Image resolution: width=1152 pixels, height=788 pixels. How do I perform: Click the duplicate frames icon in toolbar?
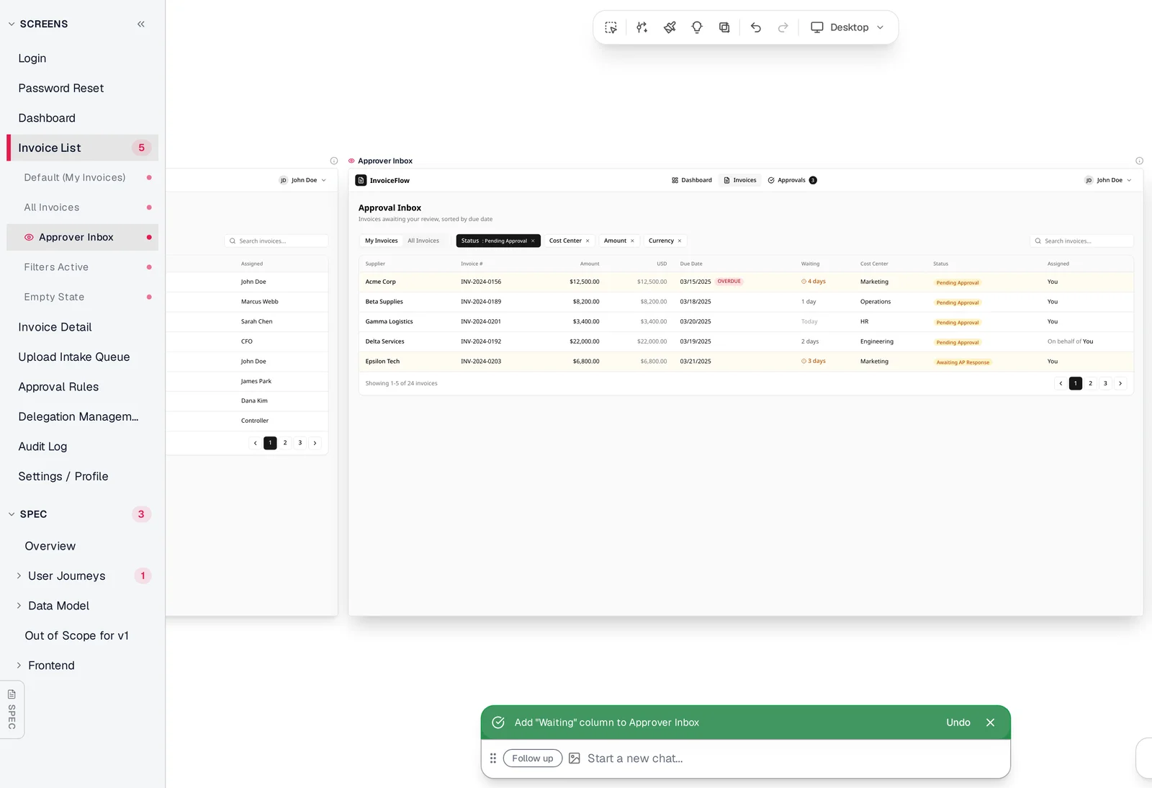pyautogui.click(x=724, y=27)
